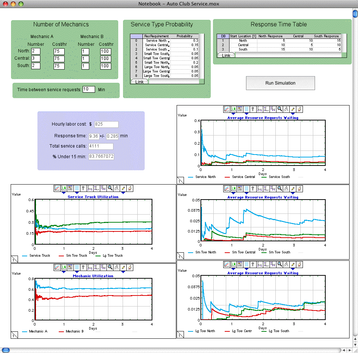Click push plot icon in Service North plot
Screen dimensions: 358x353
tap(299, 109)
